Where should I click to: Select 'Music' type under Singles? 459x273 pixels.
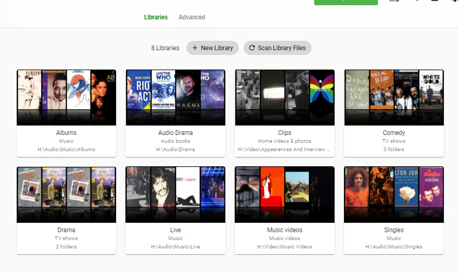[x=394, y=238]
